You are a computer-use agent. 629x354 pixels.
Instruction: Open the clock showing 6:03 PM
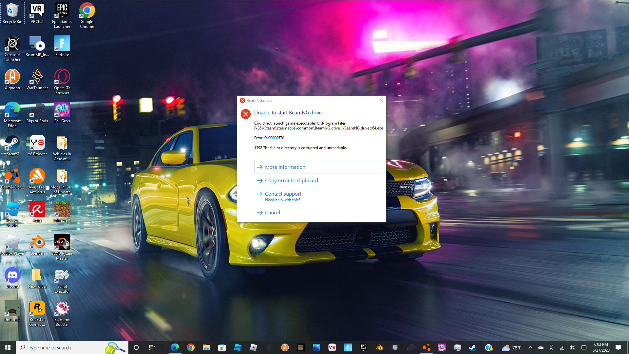click(601, 347)
